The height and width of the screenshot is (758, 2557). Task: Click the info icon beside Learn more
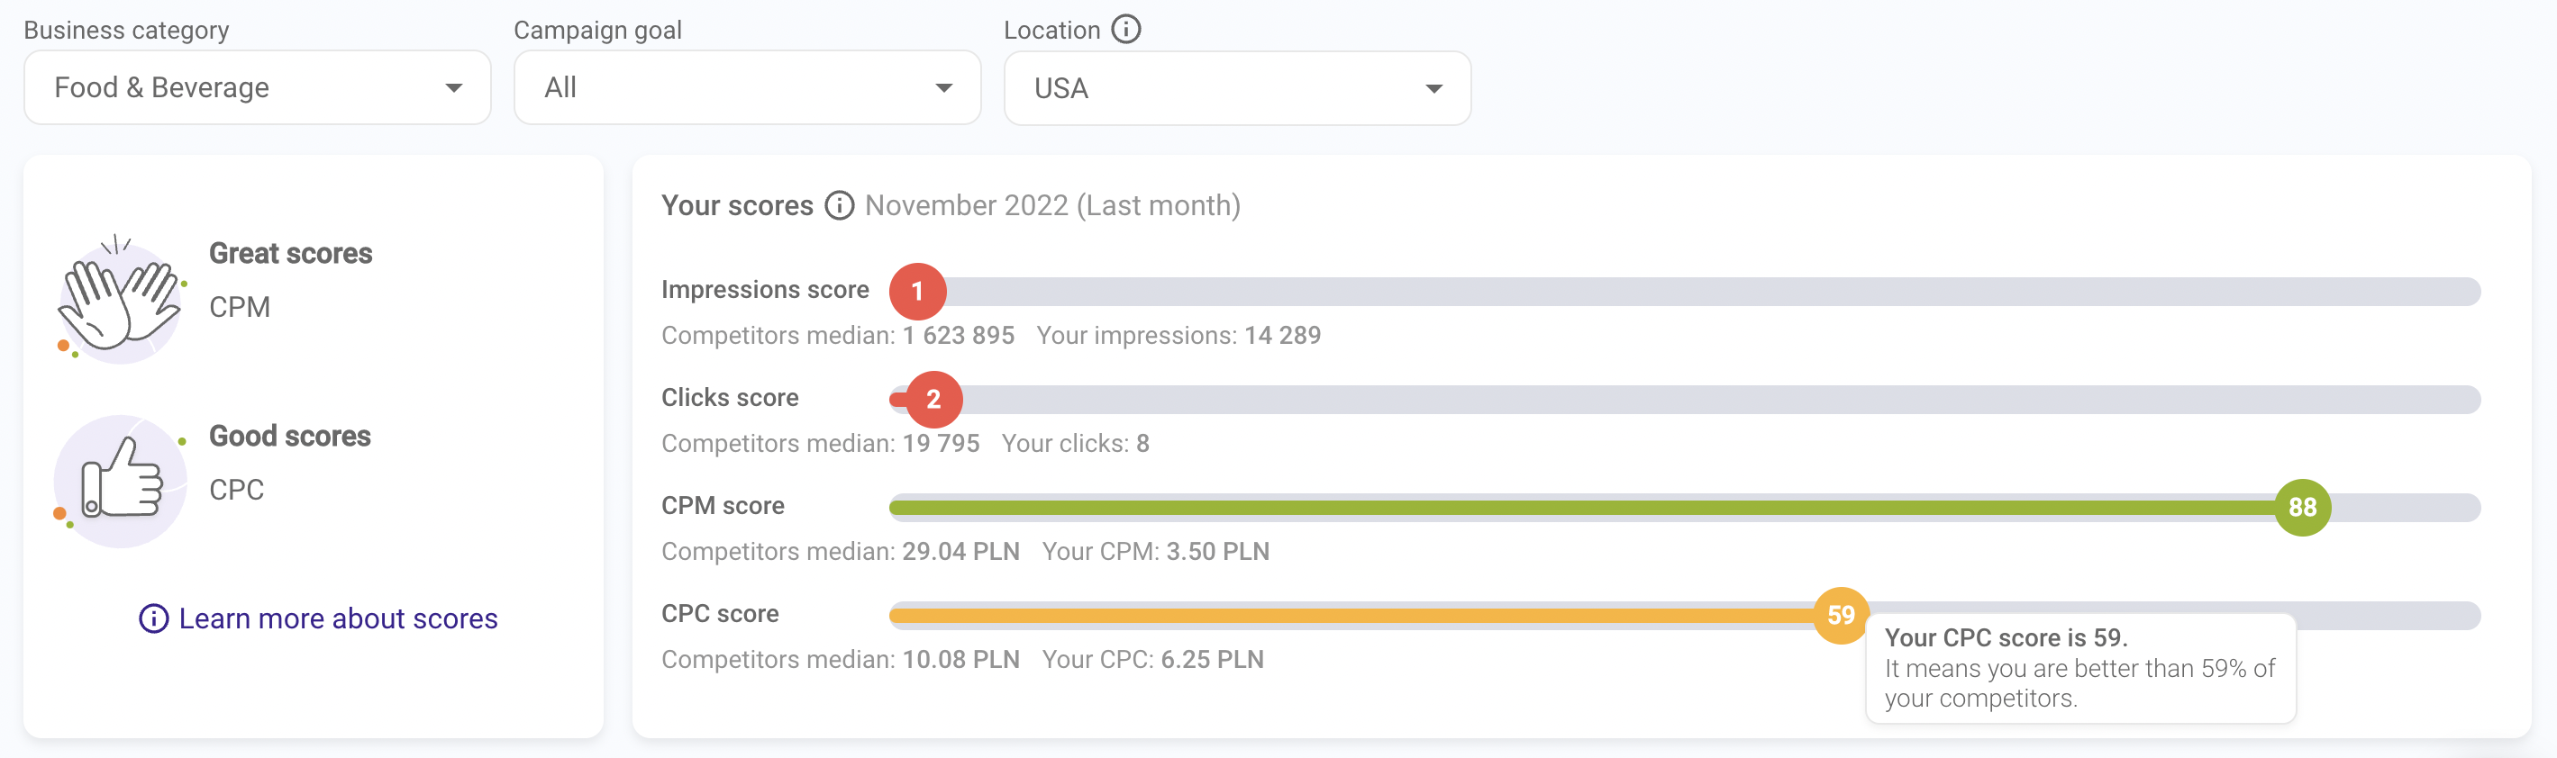(153, 618)
